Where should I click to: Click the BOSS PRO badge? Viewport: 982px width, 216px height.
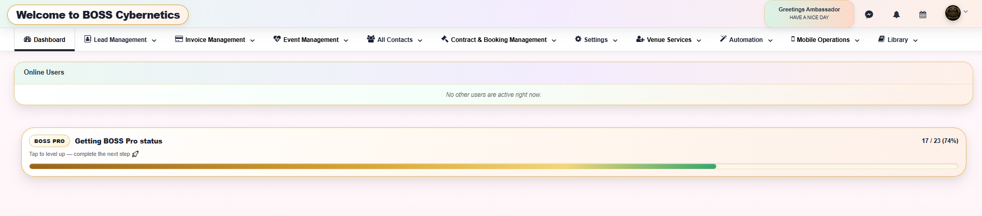[x=50, y=141]
